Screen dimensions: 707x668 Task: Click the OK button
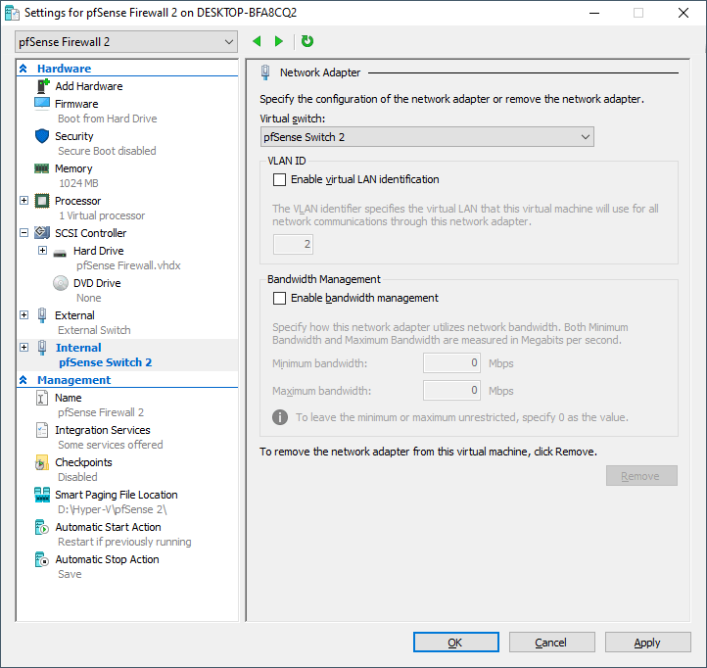(455, 643)
